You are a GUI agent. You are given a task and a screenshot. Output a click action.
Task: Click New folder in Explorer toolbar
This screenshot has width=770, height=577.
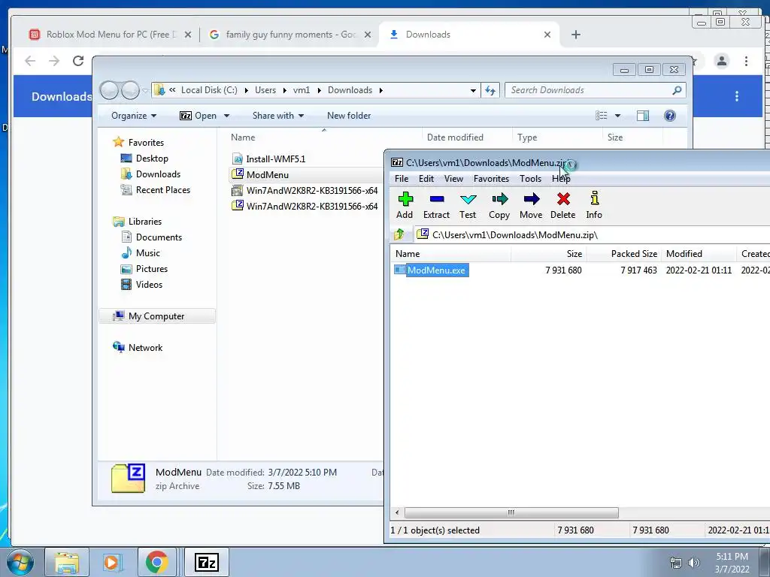tap(349, 116)
